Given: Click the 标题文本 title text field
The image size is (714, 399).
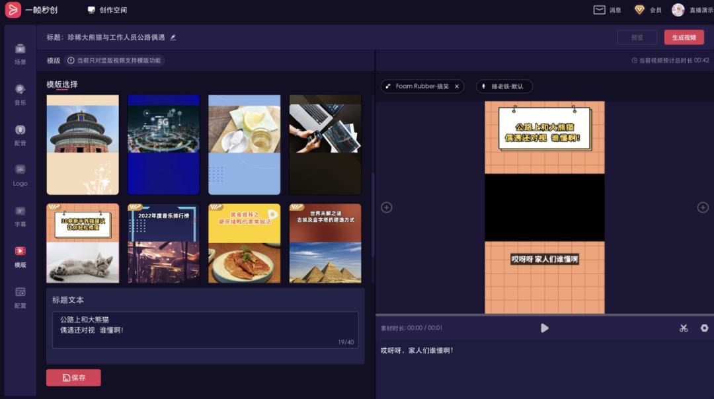Looking at the screenshot, I should (x=205, y=329).
